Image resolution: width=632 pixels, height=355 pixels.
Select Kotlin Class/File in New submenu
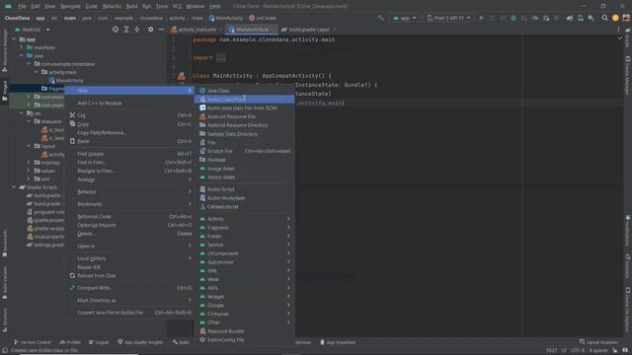[x=245, y=99]
